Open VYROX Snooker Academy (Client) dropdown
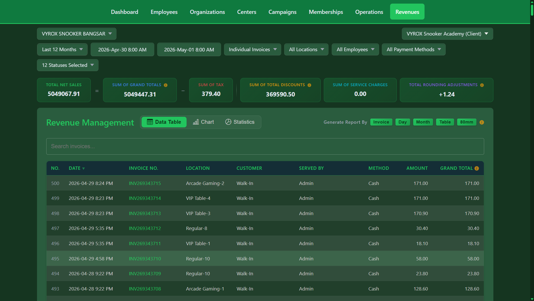The height and width of the screenshot is (301, 534). (447, 34)
